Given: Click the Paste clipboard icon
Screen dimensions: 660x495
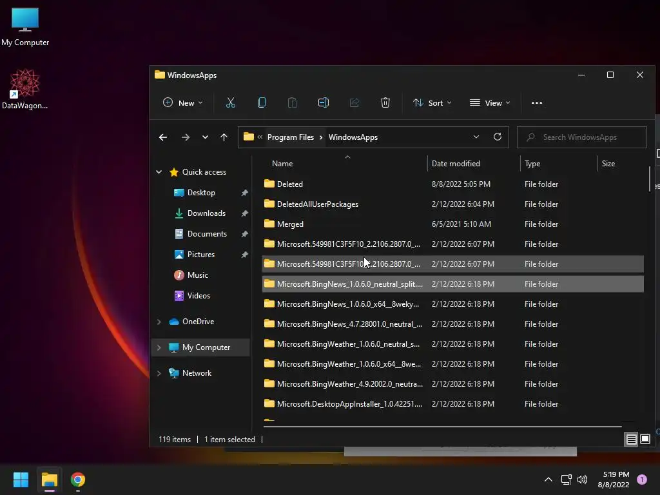Looking at the screenshot, I should tap(293, 102).
